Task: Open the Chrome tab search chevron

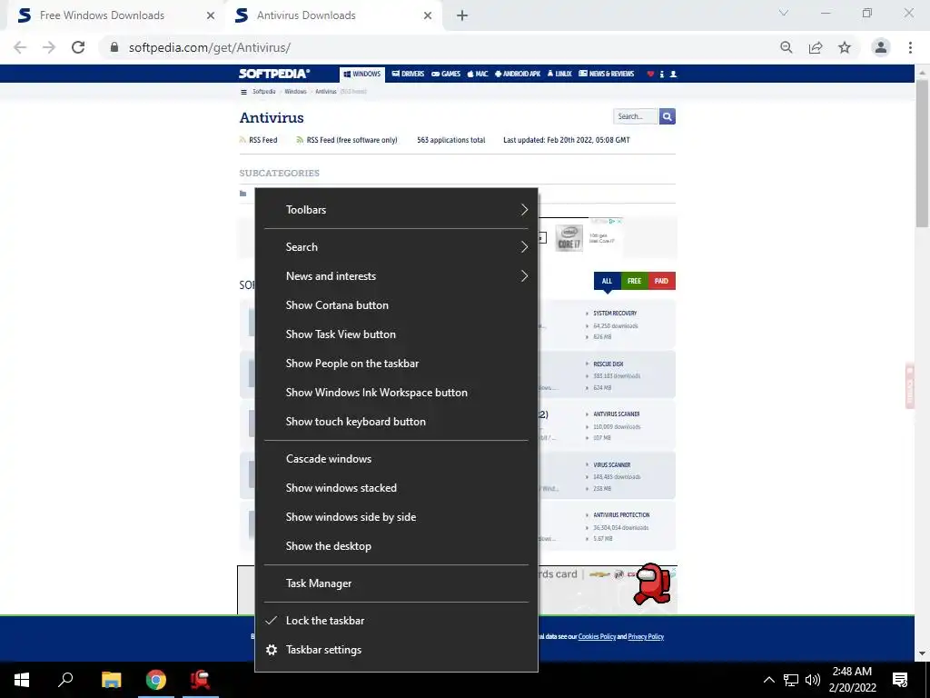Action: tap(784, 13)
